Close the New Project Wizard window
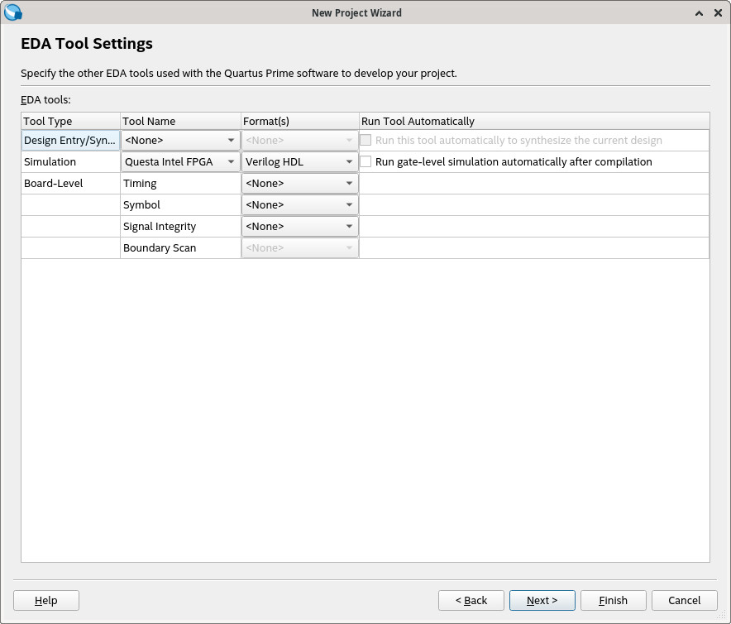Image resolution: width=731 pixels, height=624 pixels. (718, 13)
